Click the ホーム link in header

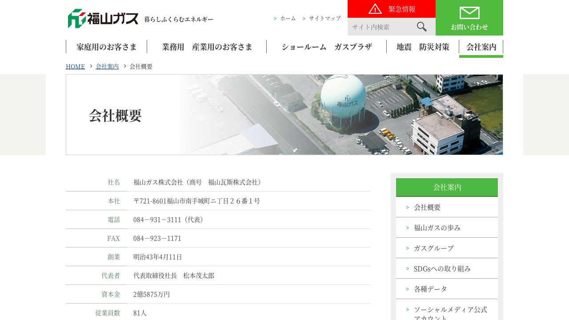288,18
